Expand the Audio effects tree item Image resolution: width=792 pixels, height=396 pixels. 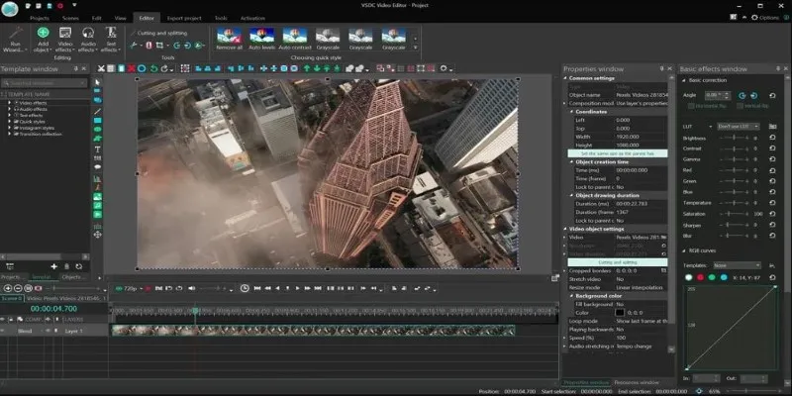click(x=9, y=109)
